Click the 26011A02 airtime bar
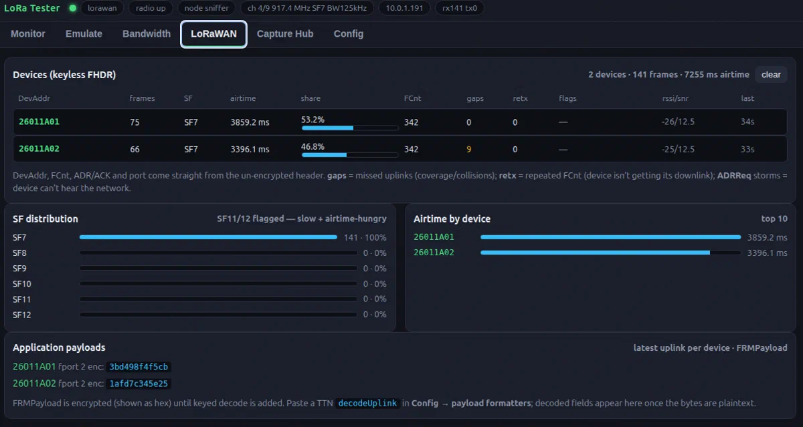Image resolution: width=803 pixels, height=427 pixels. coord(611,253)
